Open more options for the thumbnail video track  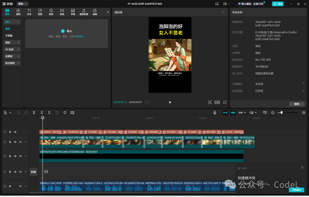pyautogui.click(x=25, y=142)
